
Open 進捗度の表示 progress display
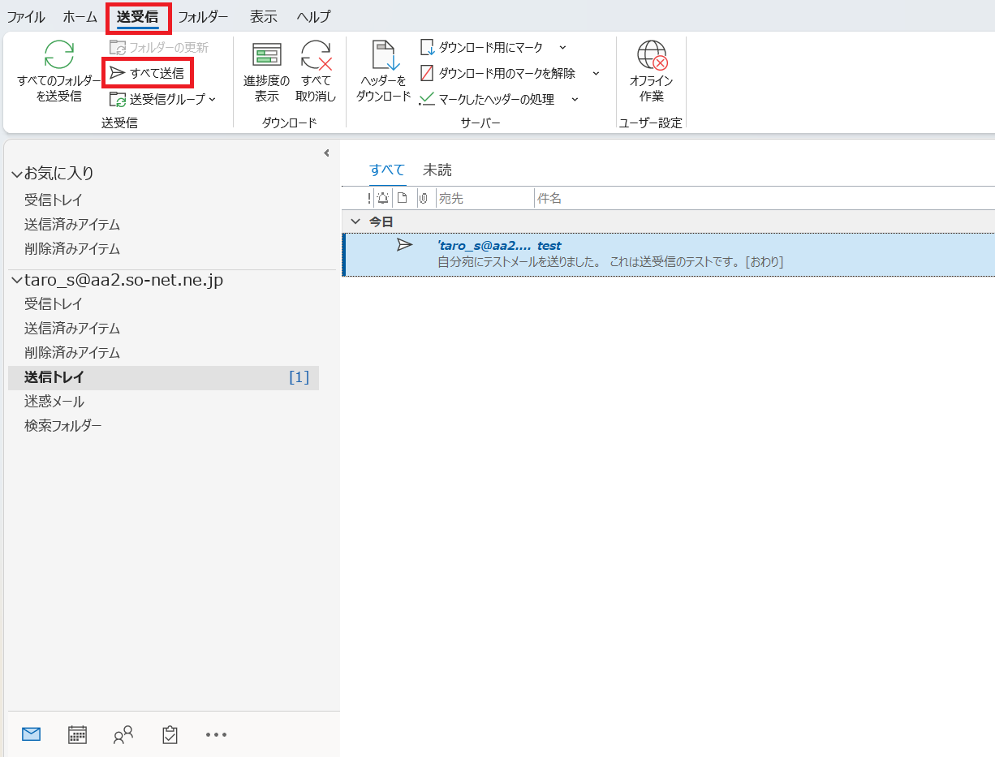[266, 73]
